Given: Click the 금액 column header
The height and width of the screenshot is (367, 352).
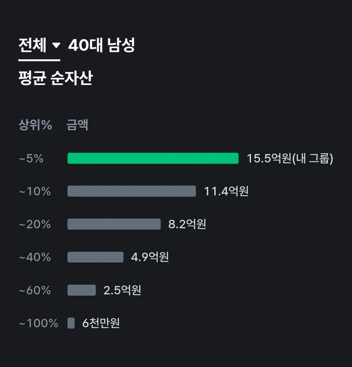Looking at the screenshot, I should tap(77, 125).
